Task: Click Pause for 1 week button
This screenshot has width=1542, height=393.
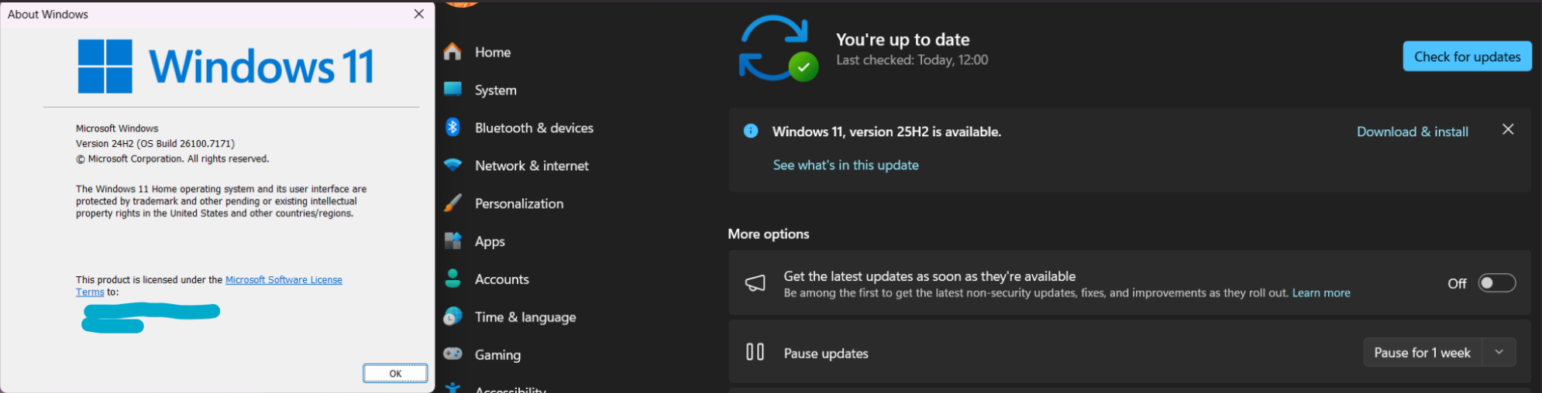Action: coord(1422,352)
